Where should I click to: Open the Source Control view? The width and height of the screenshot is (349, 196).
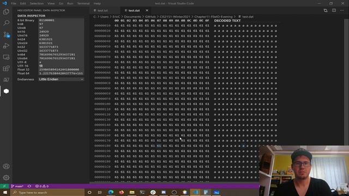click(x=6, y=34)
